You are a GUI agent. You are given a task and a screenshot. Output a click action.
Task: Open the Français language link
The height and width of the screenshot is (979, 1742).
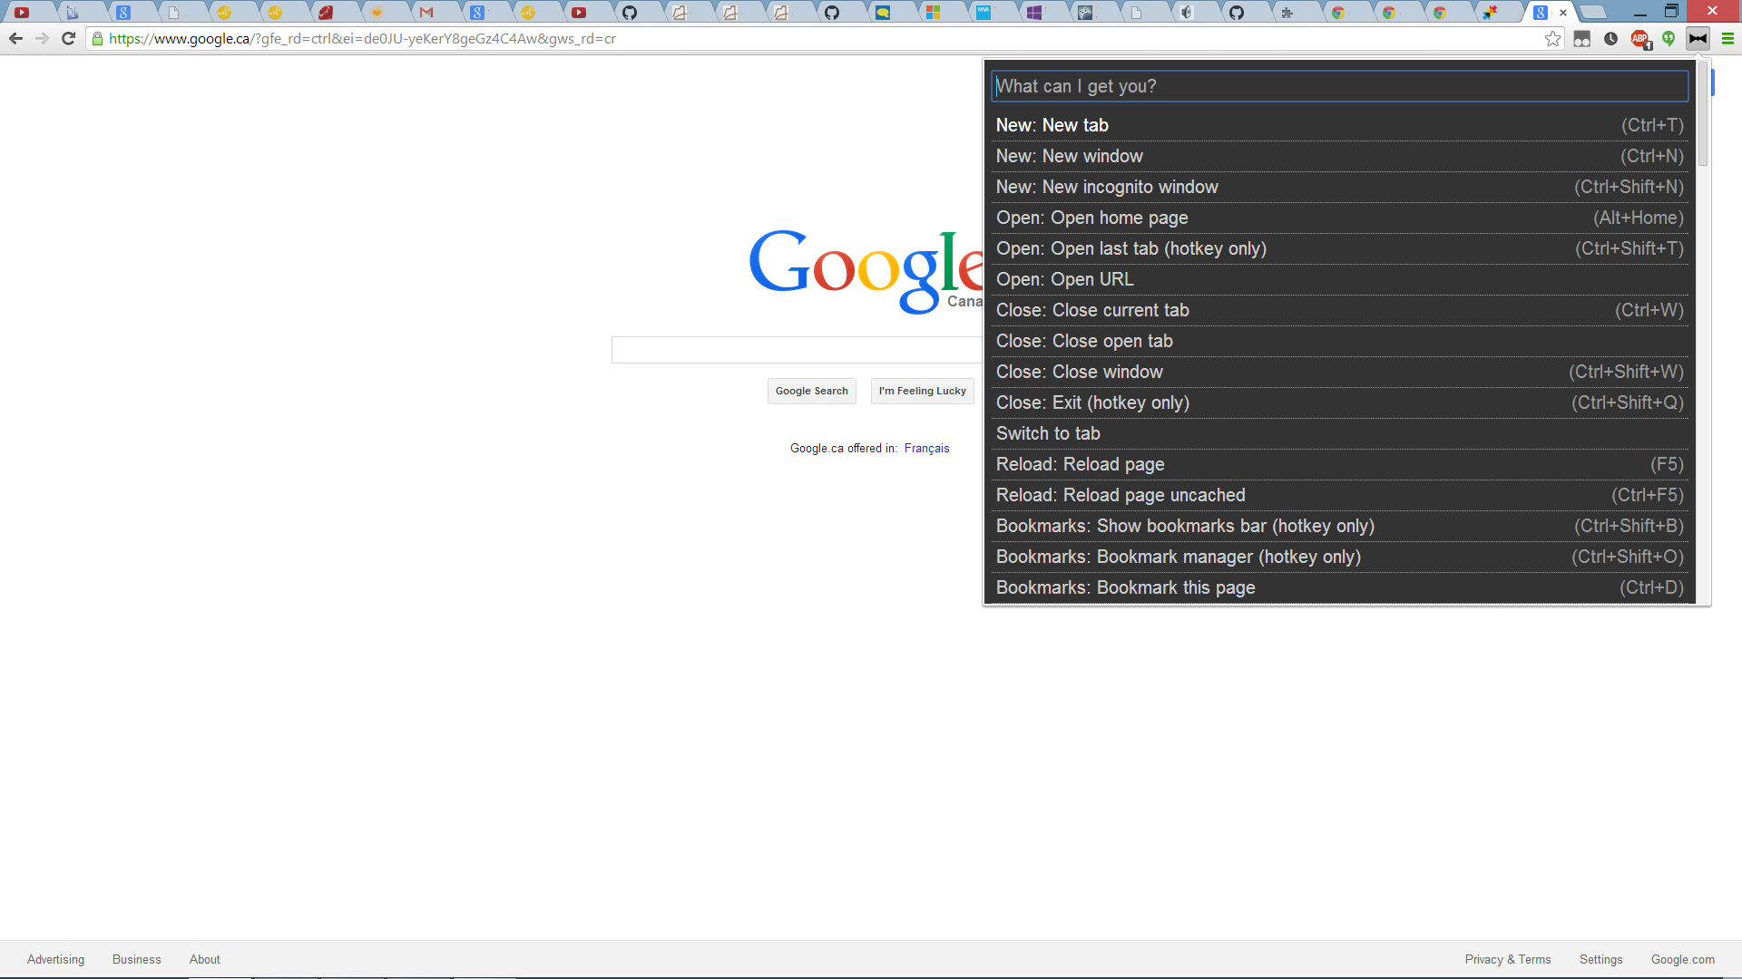926,448
